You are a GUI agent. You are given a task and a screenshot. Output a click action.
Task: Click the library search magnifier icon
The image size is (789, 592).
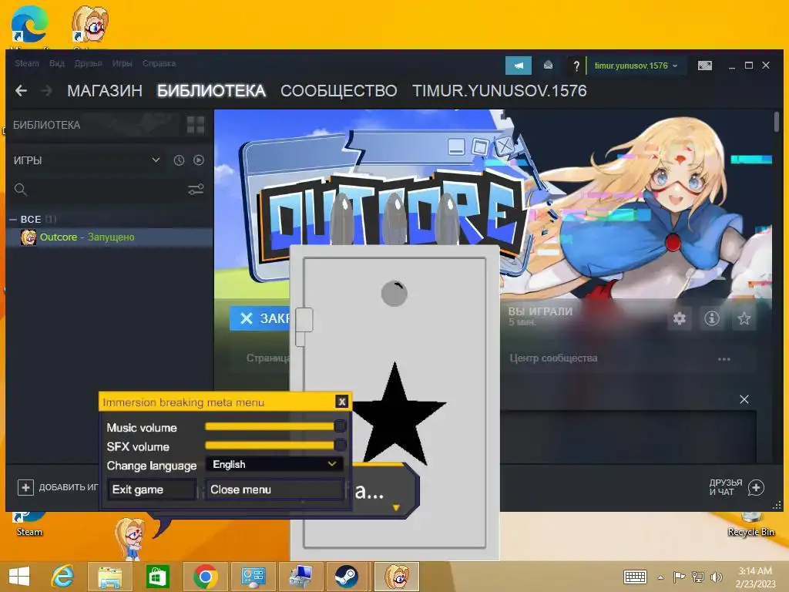click(21, 190)
